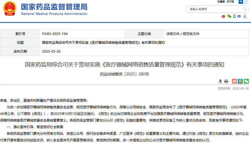This screenshot has height=143, width=251.
Task: Print the page via printer icon
Action: coord(226,81)
